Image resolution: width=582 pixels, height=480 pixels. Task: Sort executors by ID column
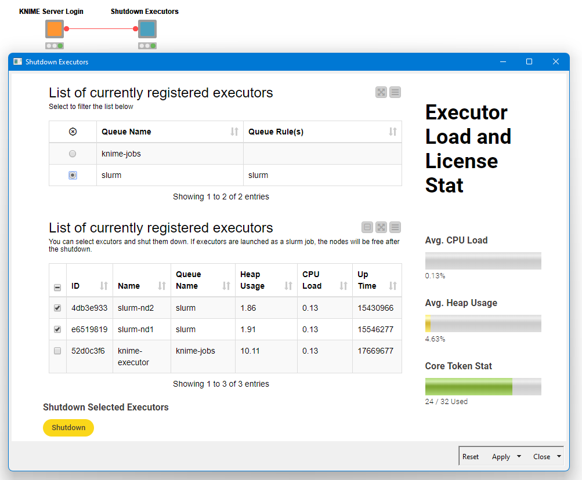click(x=103, y=286)
